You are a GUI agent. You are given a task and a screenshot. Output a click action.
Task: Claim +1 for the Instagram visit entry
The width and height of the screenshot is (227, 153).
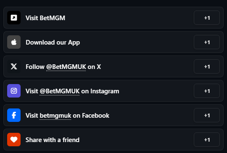point(207,91)
